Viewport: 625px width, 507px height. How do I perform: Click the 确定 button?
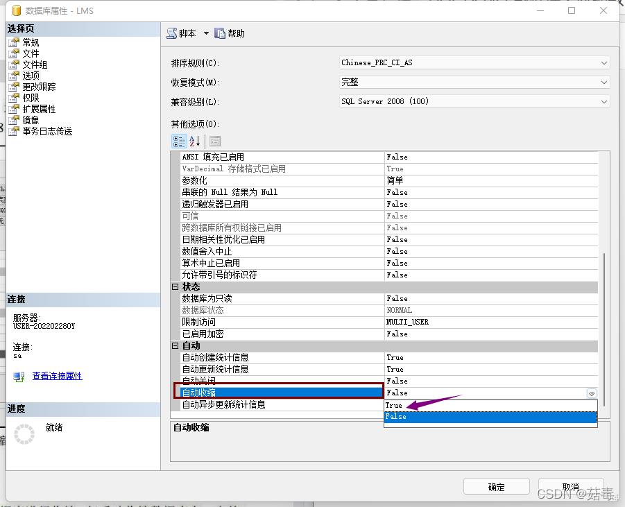495,485
